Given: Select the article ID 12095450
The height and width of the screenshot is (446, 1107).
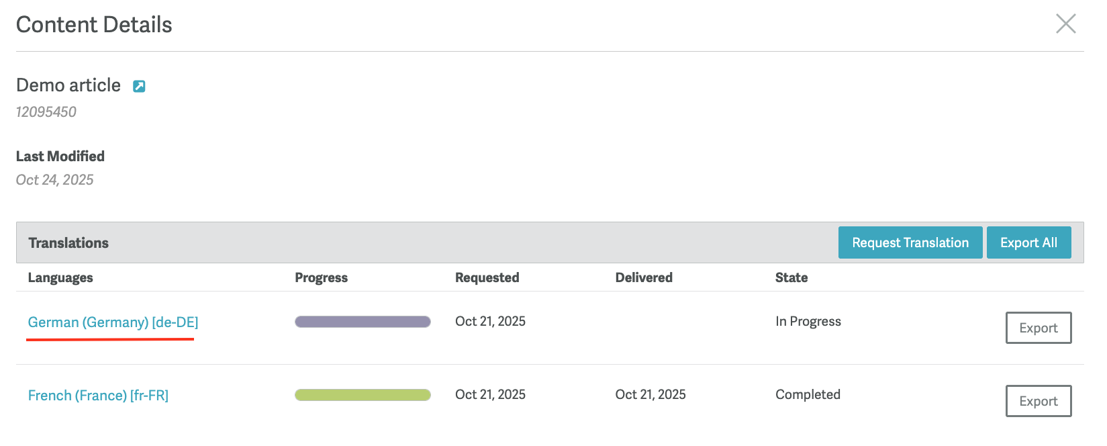Looking at the screenshot, I should pyautogui.click(x=46, y=112).
